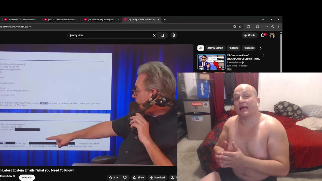Open options menu for Breaking Points video
Image resolution: width=322 pixels, height=181 pixels.
pos(263,56)
